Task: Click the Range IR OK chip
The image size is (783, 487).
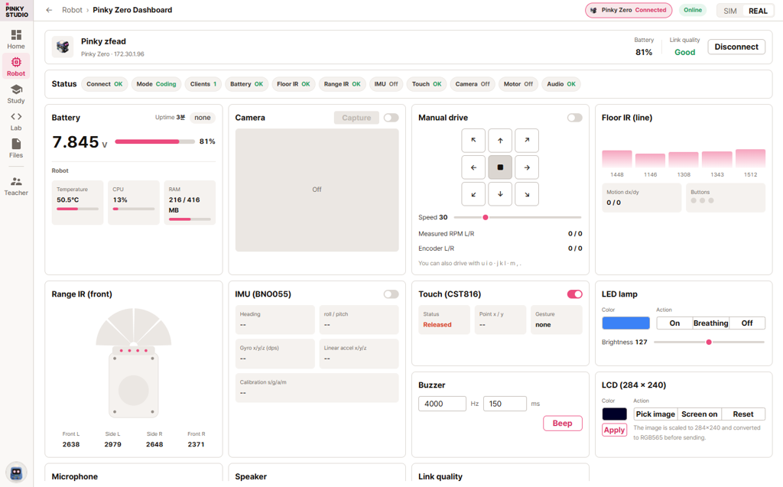Action: point(342,84)
